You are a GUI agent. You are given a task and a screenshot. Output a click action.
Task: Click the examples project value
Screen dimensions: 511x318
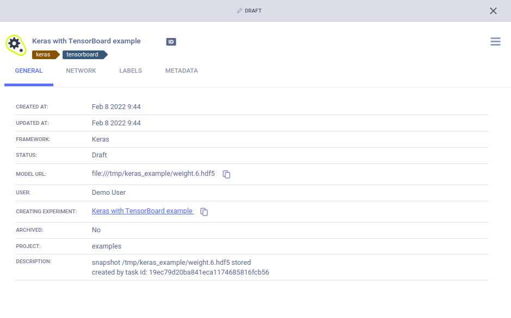click(107, 246)
